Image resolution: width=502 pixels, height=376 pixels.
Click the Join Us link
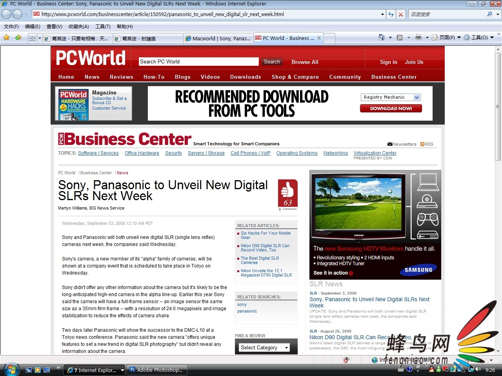(414, 62)
